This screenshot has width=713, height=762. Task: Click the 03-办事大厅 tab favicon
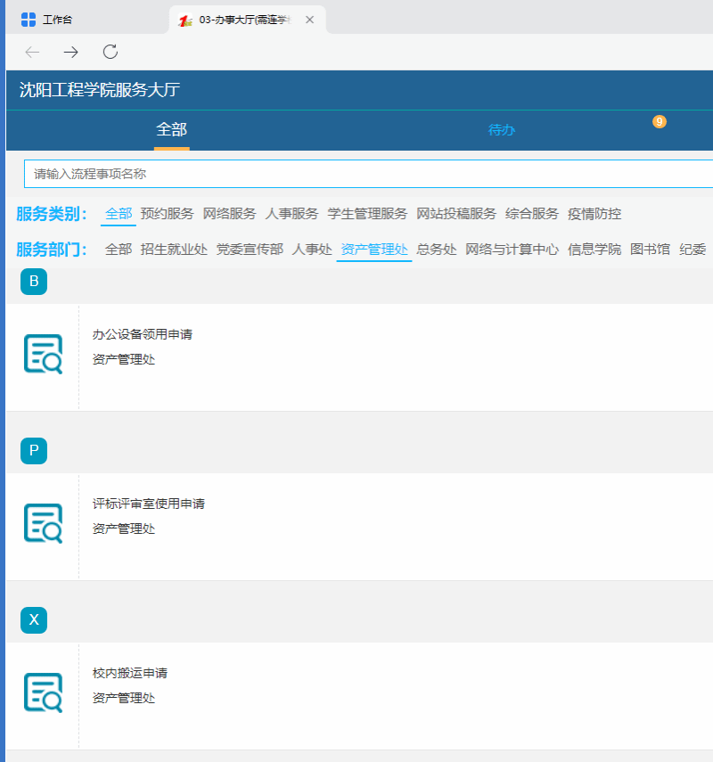[185, 20]
